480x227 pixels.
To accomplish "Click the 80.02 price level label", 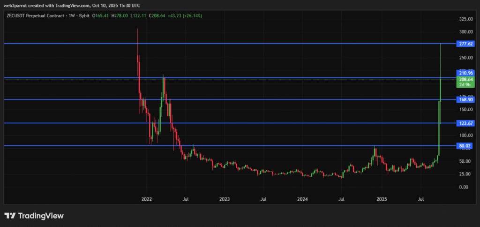I will coord(465,146).
